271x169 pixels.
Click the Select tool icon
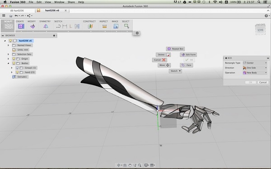point(126,26)
